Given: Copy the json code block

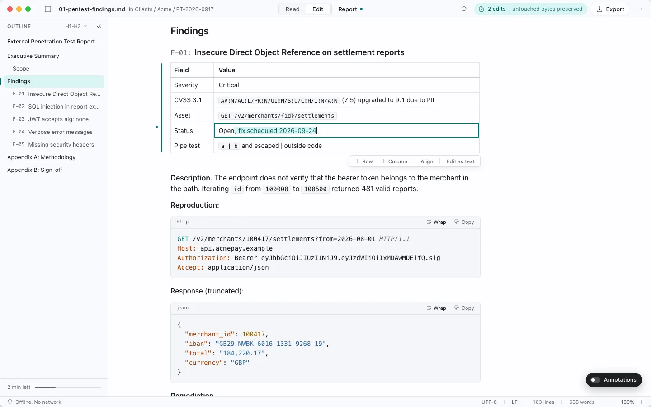Looking at the screenshot, I should tap(464, 308).
